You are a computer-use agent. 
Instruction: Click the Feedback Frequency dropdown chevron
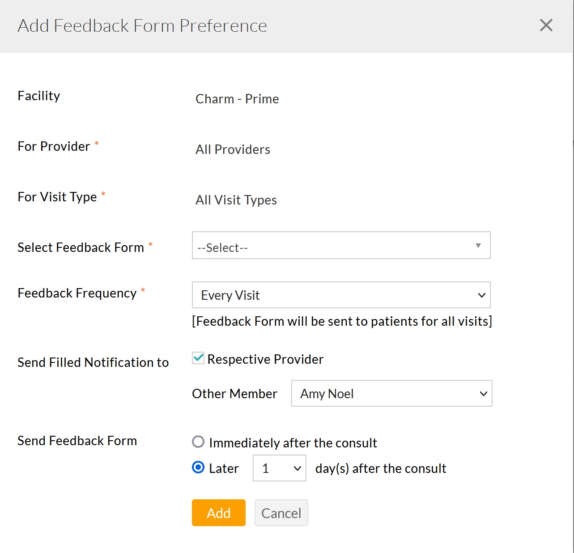click(x=481, y=295)
